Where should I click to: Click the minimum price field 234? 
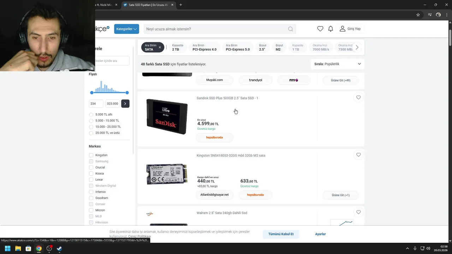96,104
